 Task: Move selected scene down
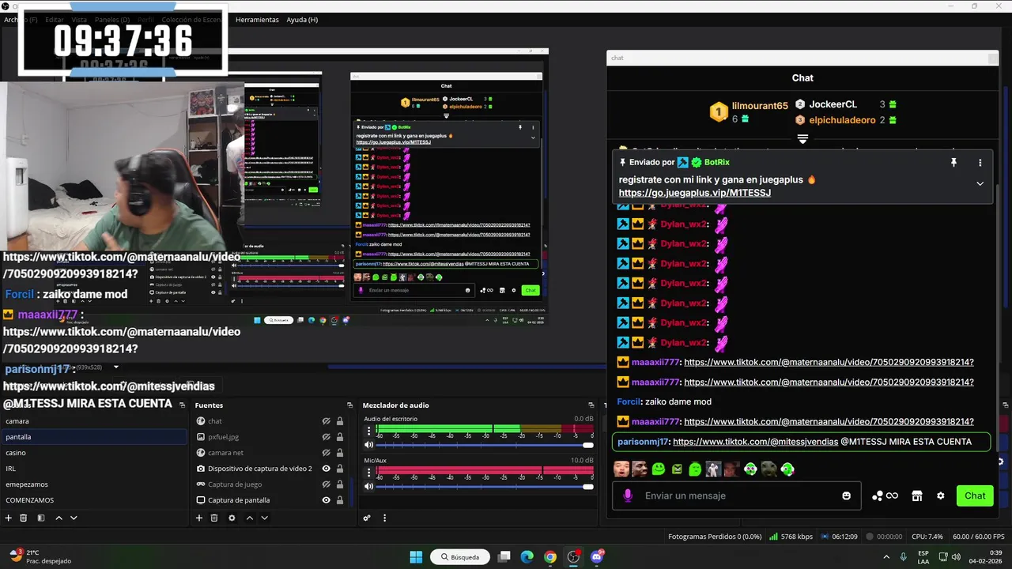point(74,518)
